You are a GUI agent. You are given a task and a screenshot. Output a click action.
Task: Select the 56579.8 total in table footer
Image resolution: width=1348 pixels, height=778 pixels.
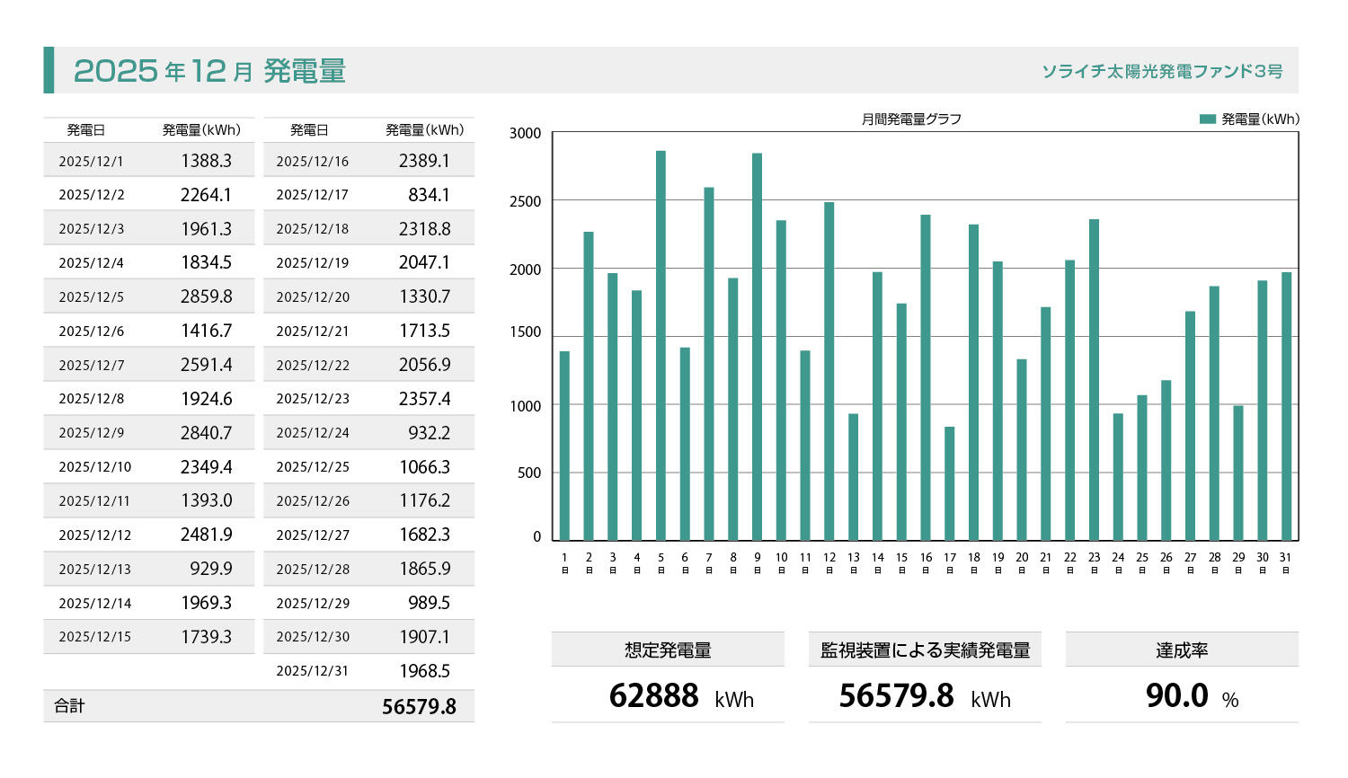click(419, 707)
